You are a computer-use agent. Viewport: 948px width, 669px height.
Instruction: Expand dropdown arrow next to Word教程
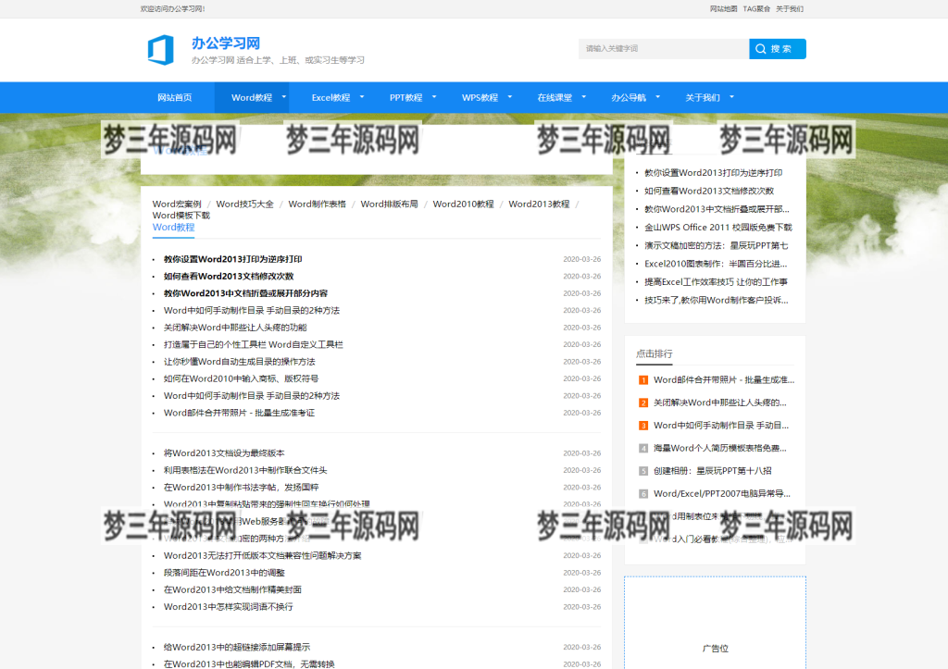pyautogui.click(x=283, y=96)
